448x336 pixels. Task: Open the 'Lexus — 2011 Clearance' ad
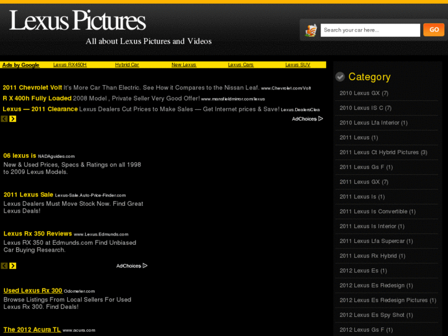pos(40,109)
